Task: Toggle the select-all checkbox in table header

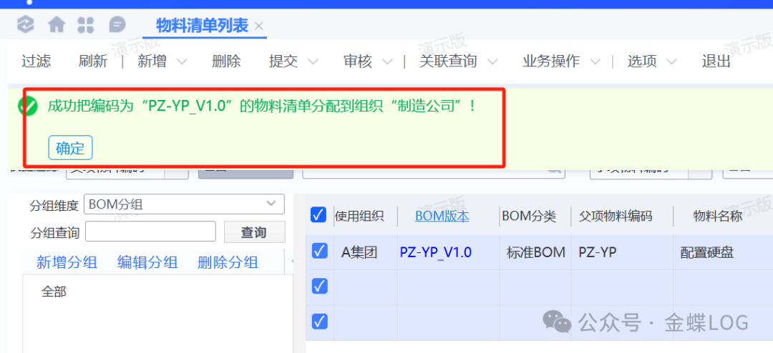Action: 319,215
